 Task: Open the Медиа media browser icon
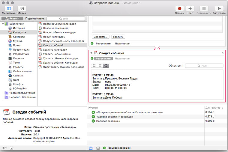[x=22, y=9]
